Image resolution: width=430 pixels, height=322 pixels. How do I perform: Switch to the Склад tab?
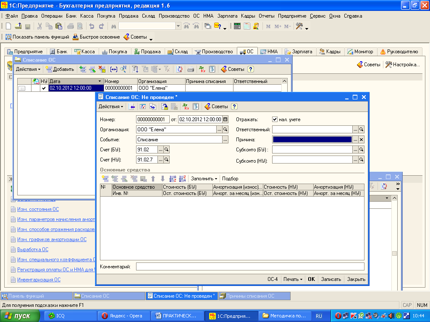[178, 52]
